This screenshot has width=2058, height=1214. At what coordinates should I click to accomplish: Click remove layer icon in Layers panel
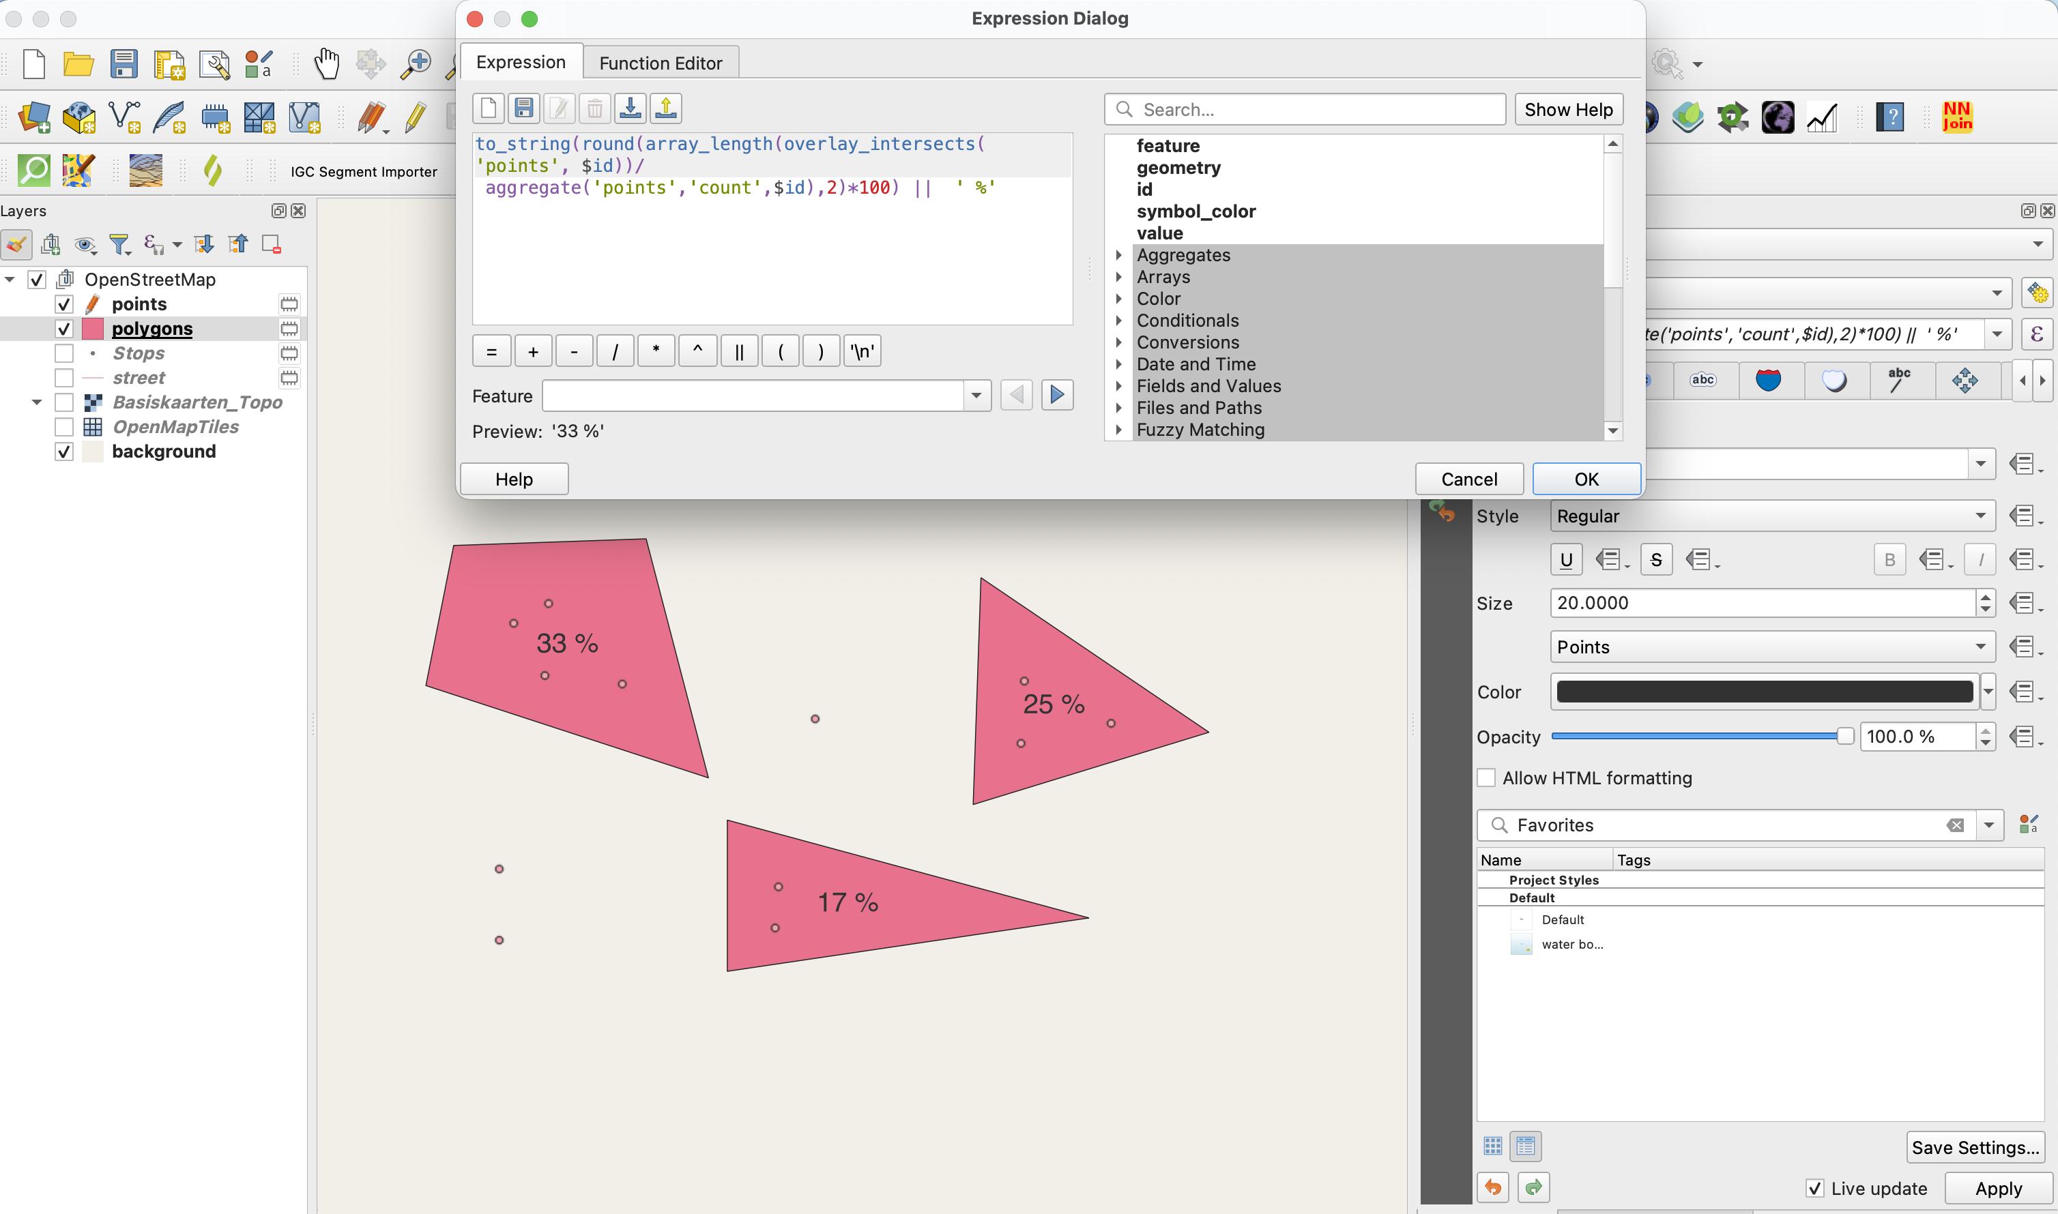click(271, 243)
